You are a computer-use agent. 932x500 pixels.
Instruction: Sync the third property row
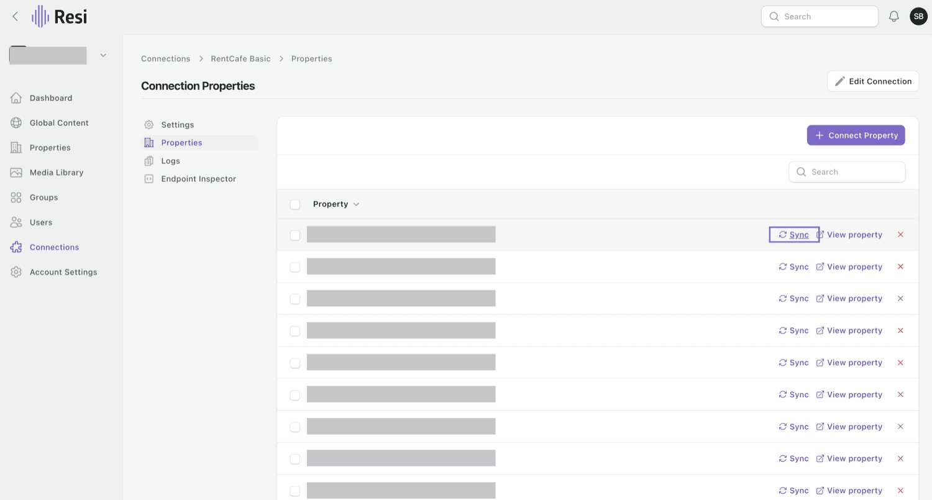tap(794, 299)
